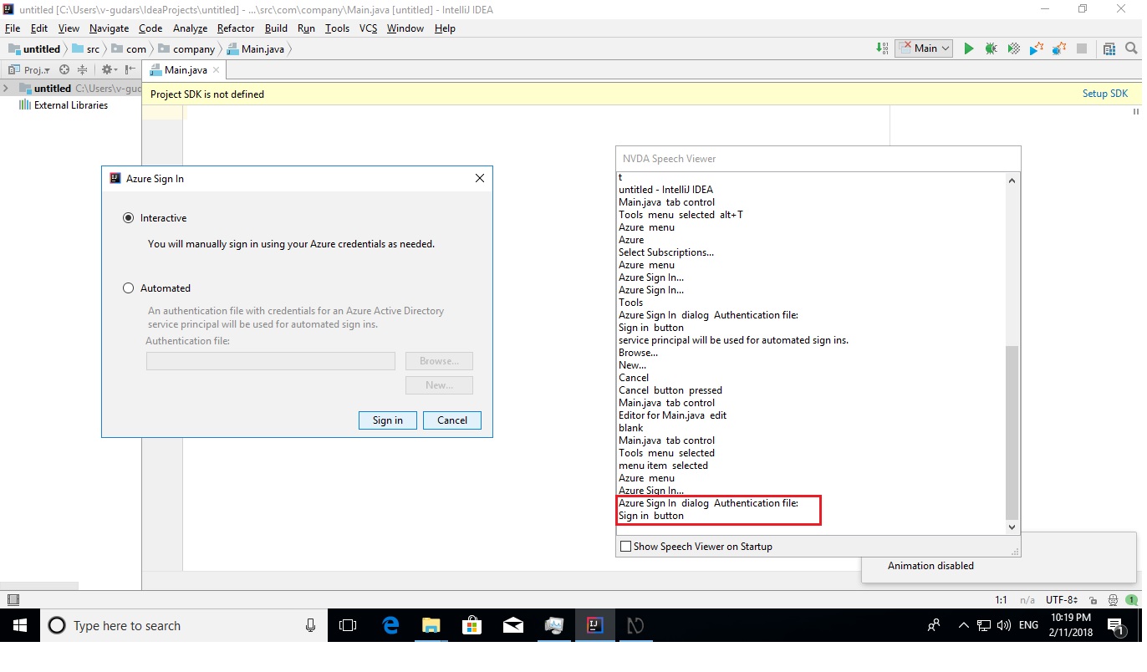The image size is (1147, 672).
Task: Open Project panel settings gear icon
Action: coord(107,69)
